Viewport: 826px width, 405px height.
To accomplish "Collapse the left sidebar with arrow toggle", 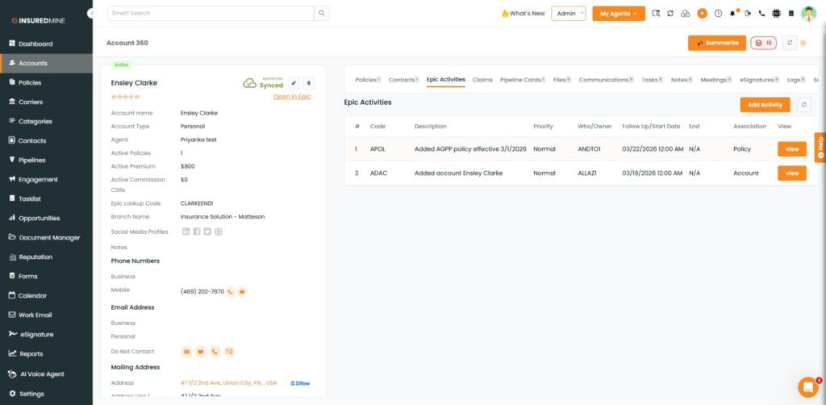I will click(90, 14).
